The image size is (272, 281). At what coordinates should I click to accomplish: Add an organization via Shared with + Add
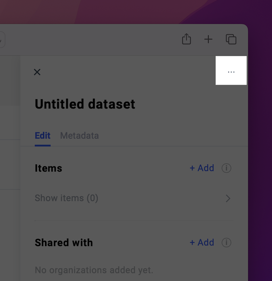(202, 242)
